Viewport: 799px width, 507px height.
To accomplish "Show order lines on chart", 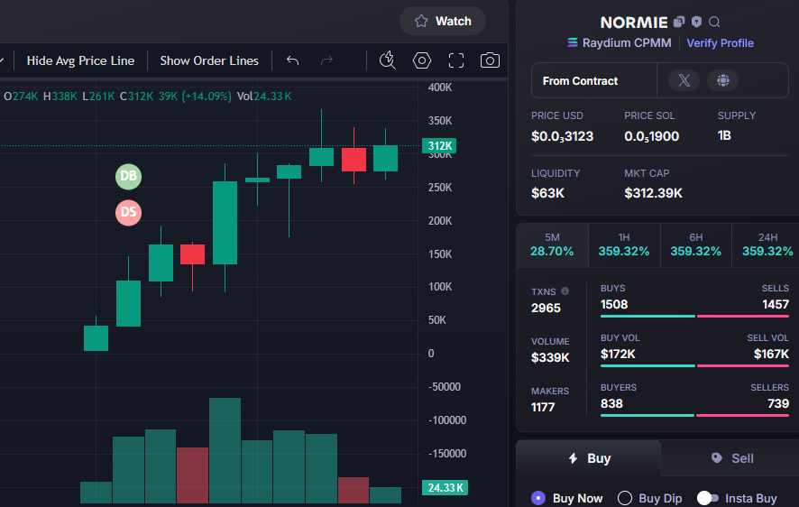I will point(209,60).
